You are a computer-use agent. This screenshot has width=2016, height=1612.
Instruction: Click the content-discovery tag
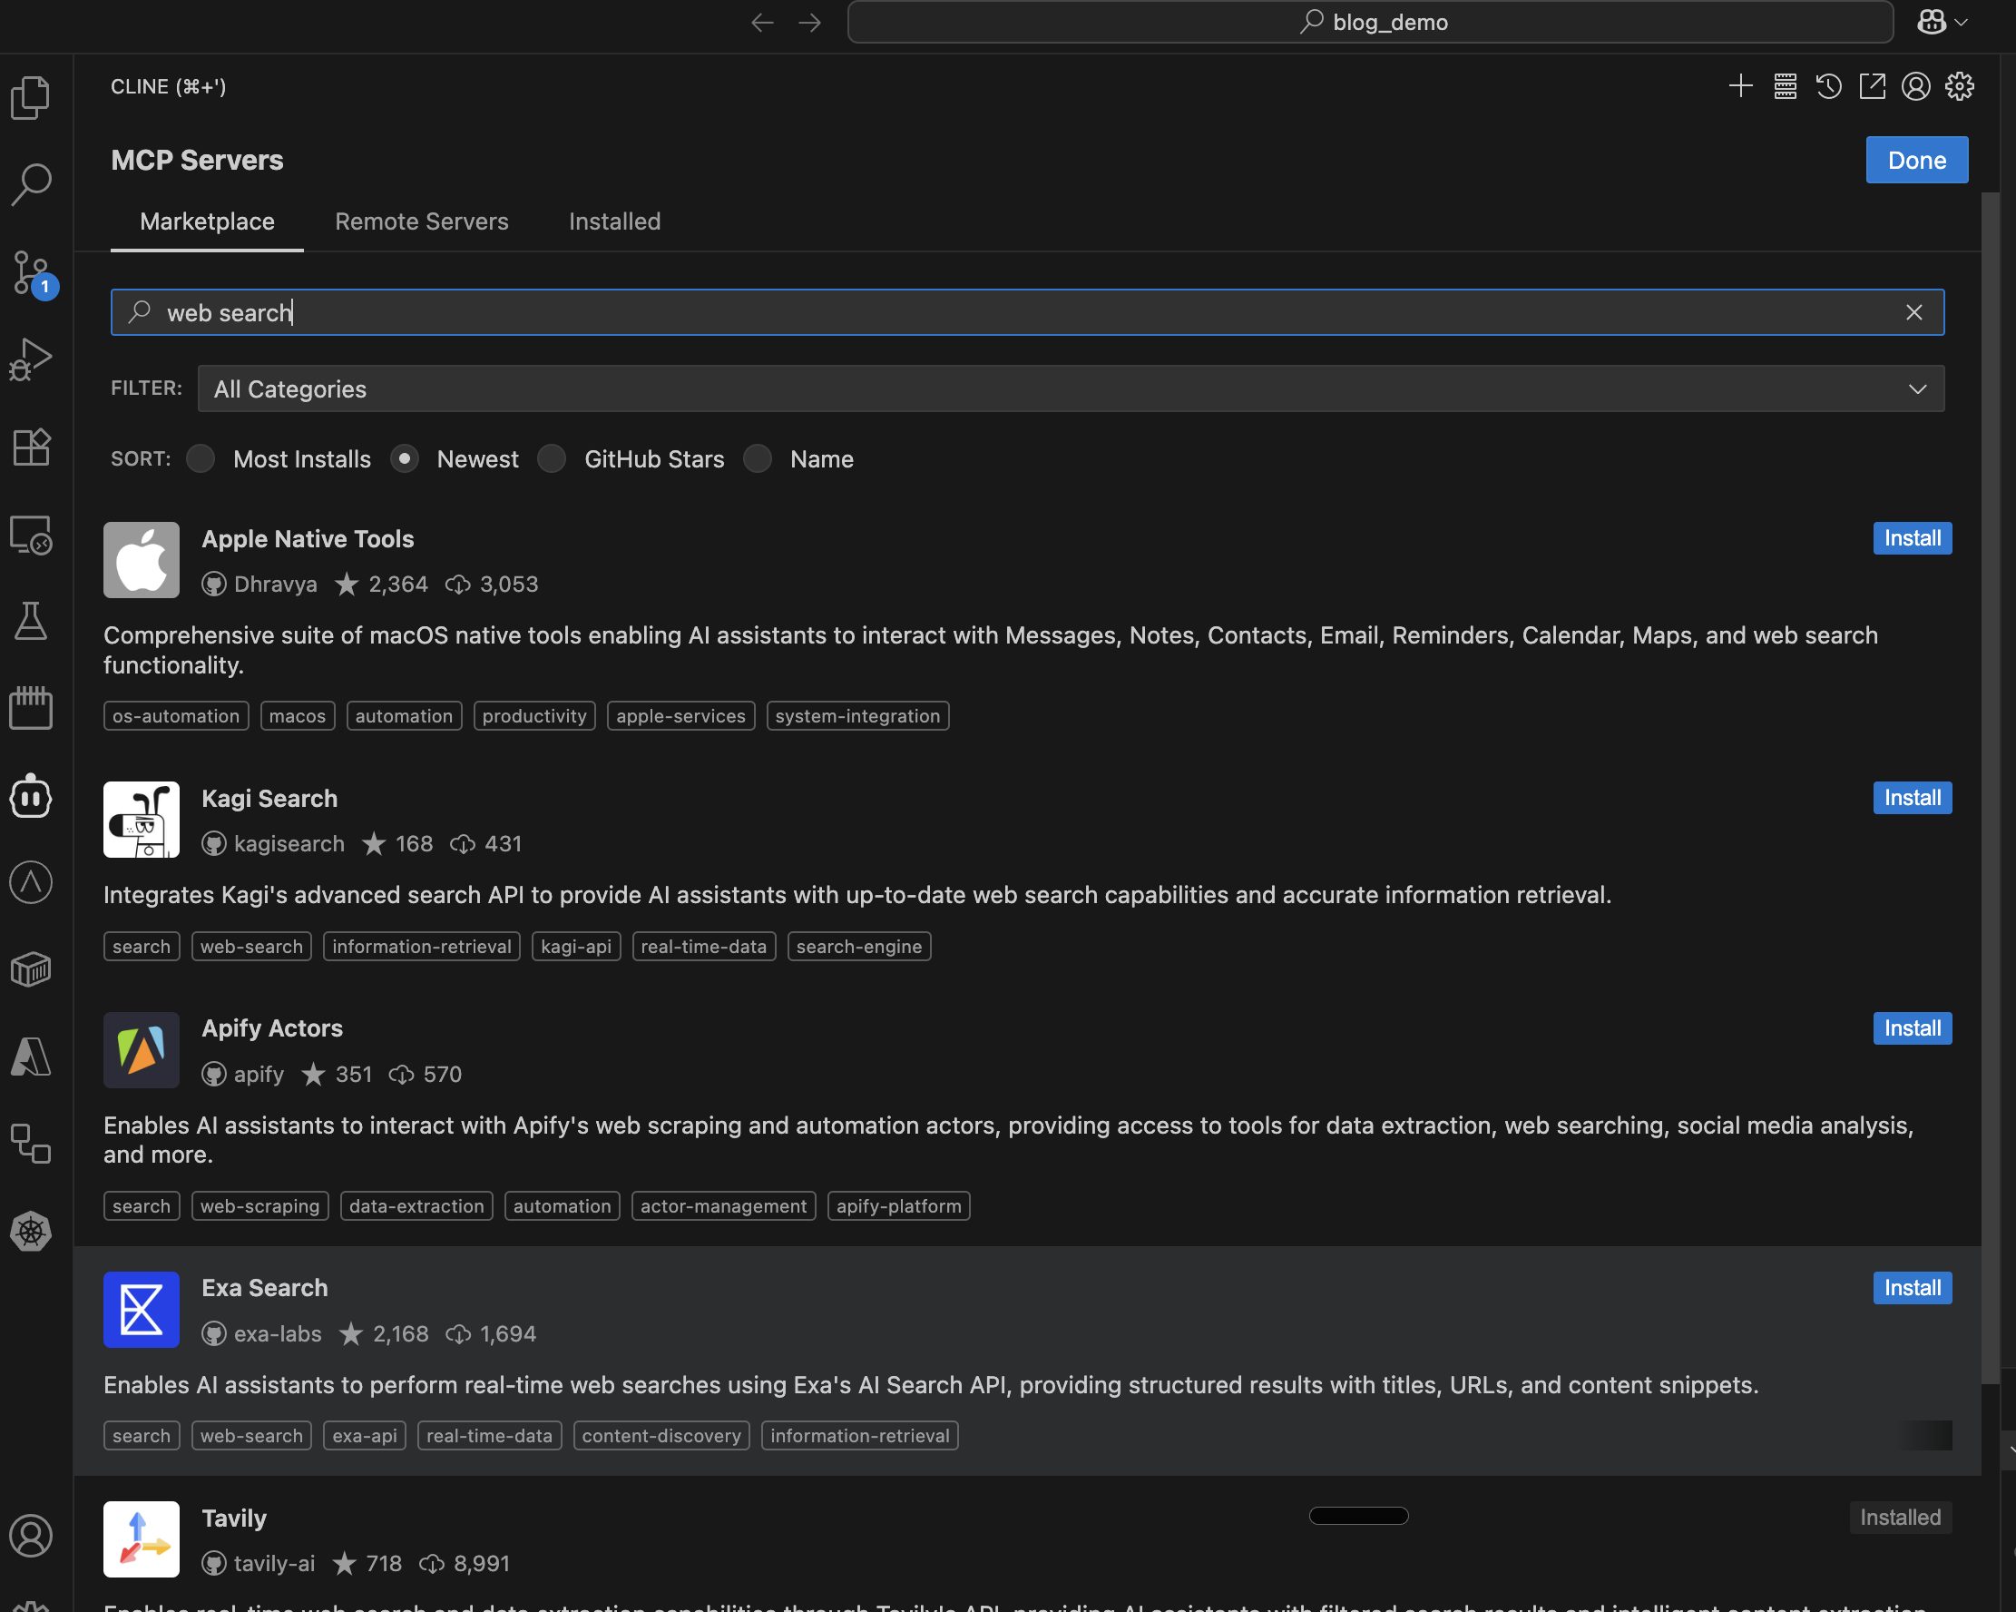661,1436
